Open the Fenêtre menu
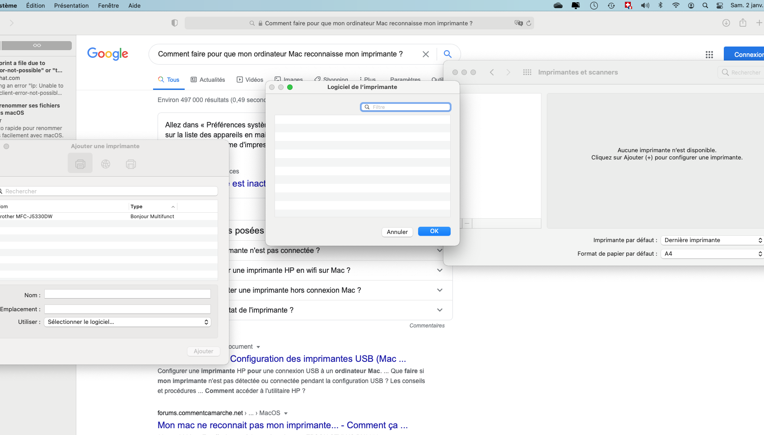 click(x=108, y=5)
